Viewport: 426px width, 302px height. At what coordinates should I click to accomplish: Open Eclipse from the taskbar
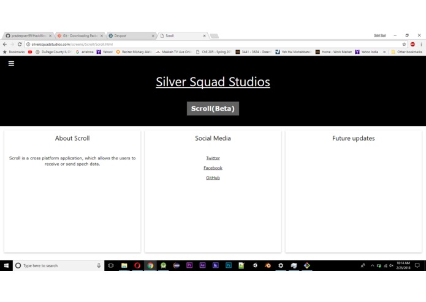177,266
